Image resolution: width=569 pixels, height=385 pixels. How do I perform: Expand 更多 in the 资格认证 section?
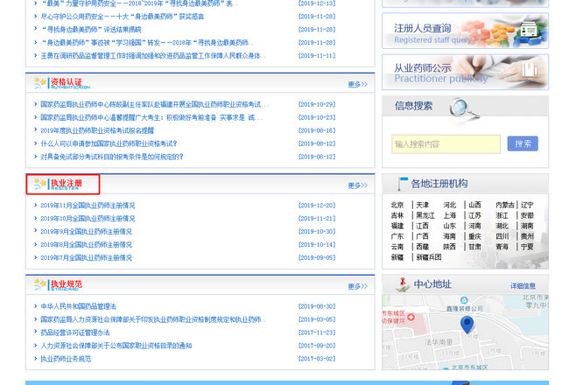pyautogui.click(x=357, y=85)
